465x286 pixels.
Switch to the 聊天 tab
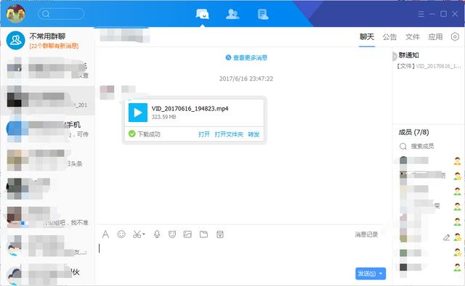pos(367,37)
